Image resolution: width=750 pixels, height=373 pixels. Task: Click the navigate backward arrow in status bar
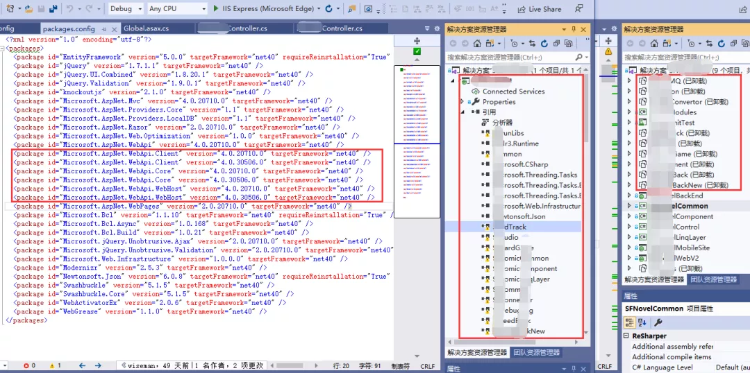point(83,365)
